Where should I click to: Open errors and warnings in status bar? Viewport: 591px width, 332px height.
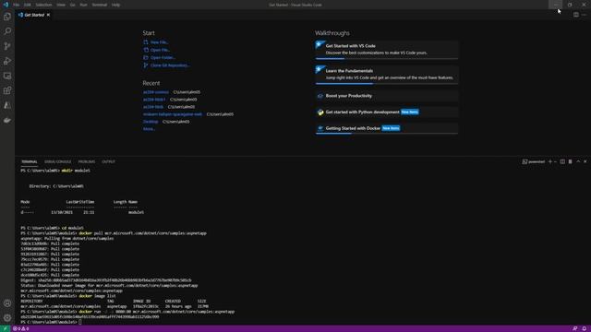pos(20,328)
